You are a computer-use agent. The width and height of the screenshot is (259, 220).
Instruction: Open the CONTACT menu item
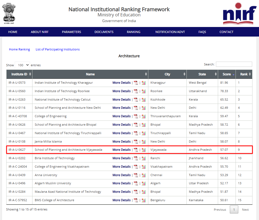click(x=226, y=32)
